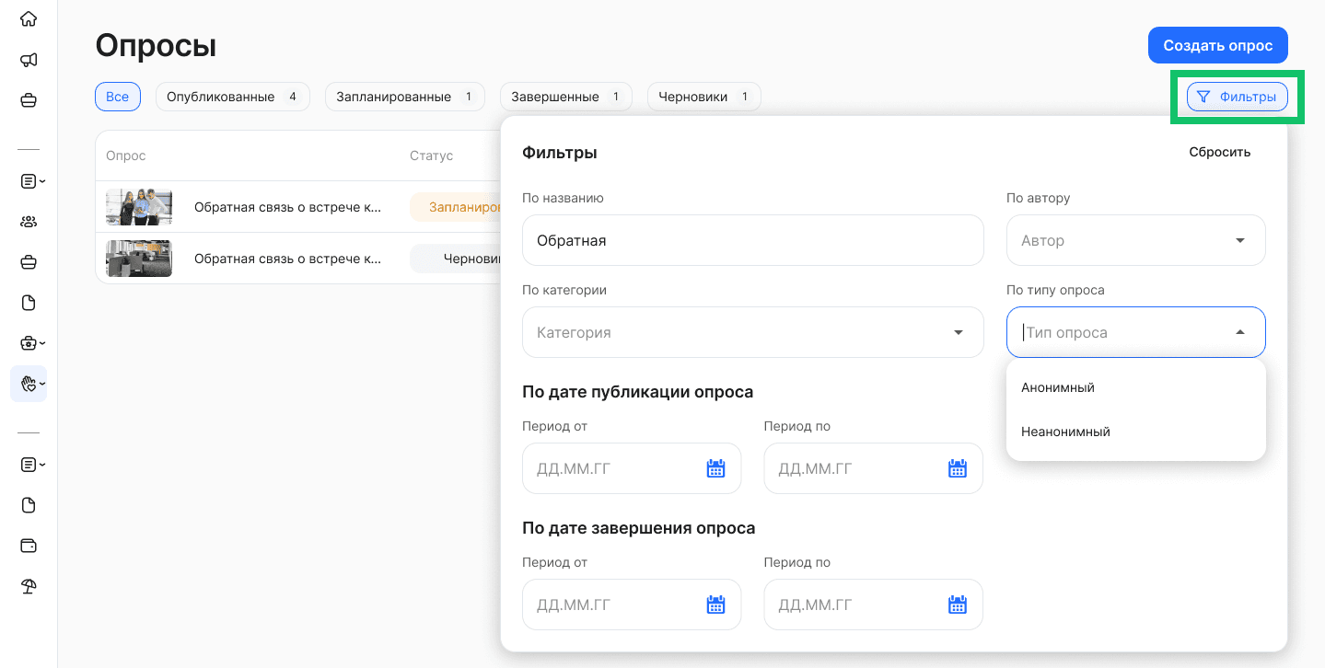Select the beach umbrella icon at sidebar bottom
Viewport: 1325px width, 668px height.
(29, 586)
